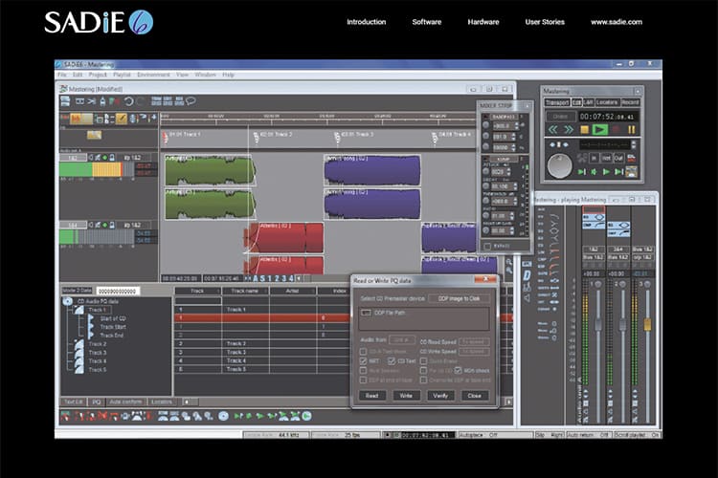Open the Edit menu
Screen dimensions: 718x478
(78, 75)
